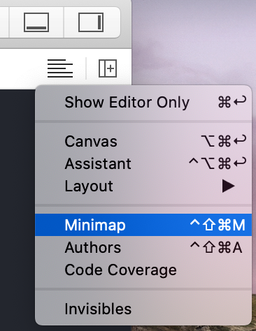Open the Assistant editor option

[x=143, y=163]
